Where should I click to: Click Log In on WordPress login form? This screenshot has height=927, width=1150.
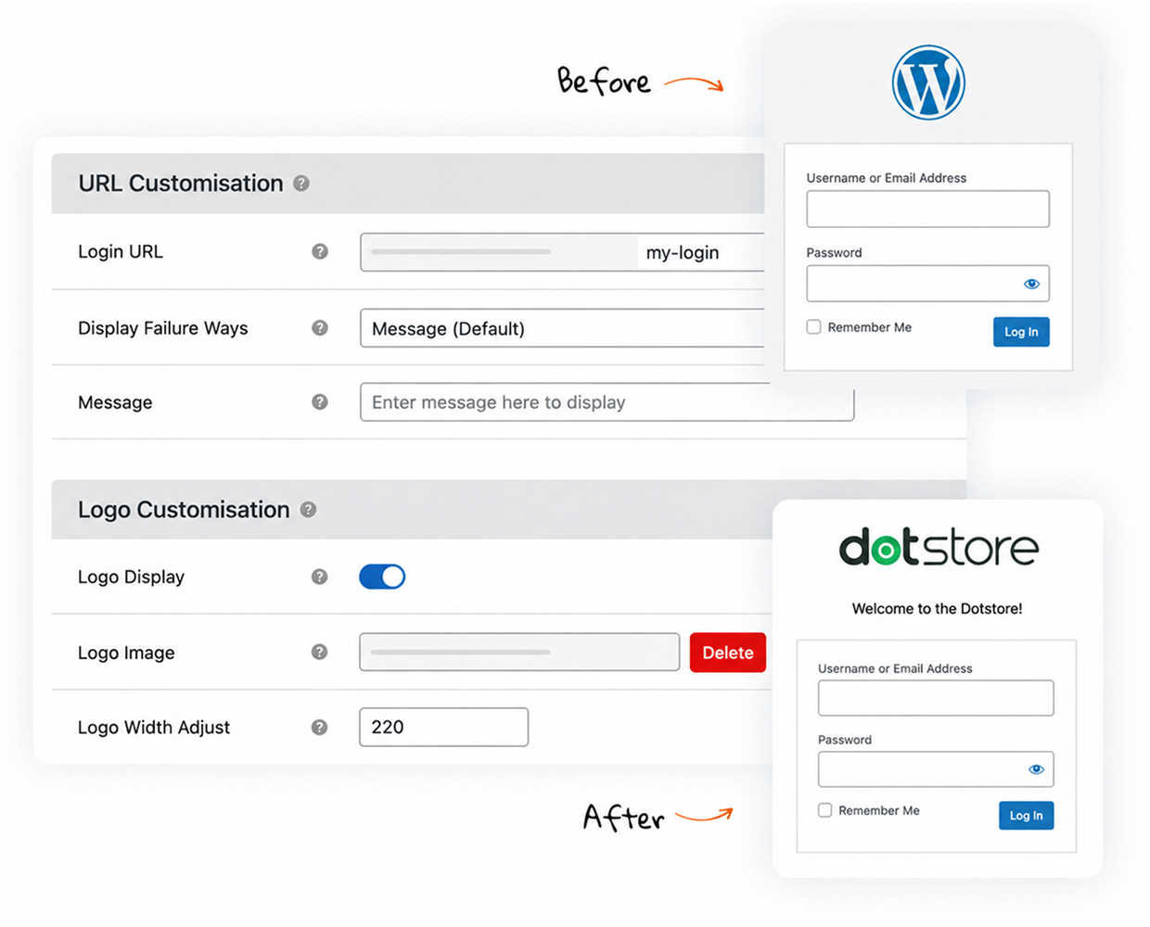pyautogui.click(x=1021, y=332)
